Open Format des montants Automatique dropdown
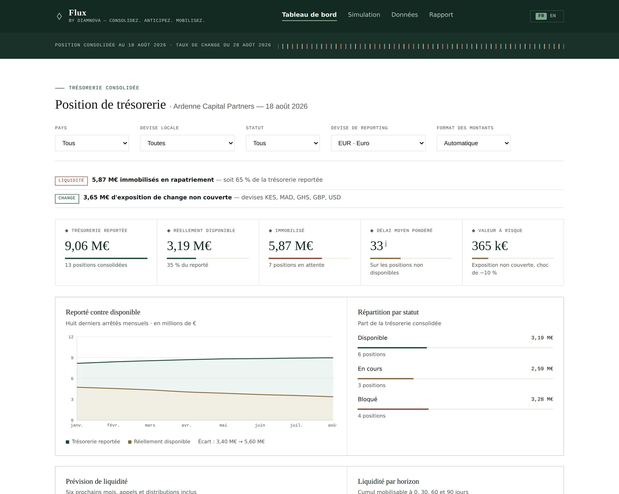The image size is (619, 494). [474, 143]
